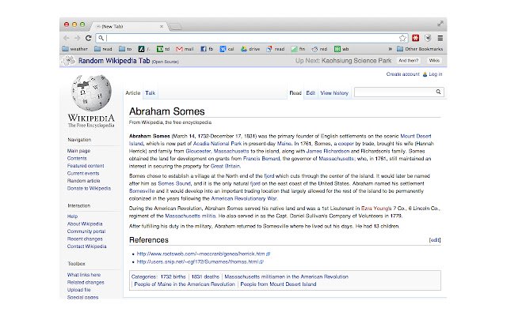Click the Random Wikipedia Tab title
This screenshot has height=316, width=507.
pos(114,61)
